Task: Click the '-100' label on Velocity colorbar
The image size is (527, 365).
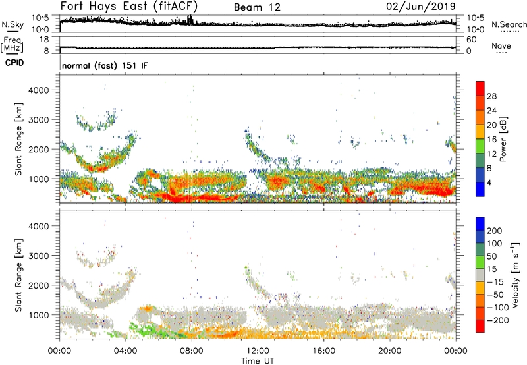Action: pyautogui.click(x=498, y=308)
